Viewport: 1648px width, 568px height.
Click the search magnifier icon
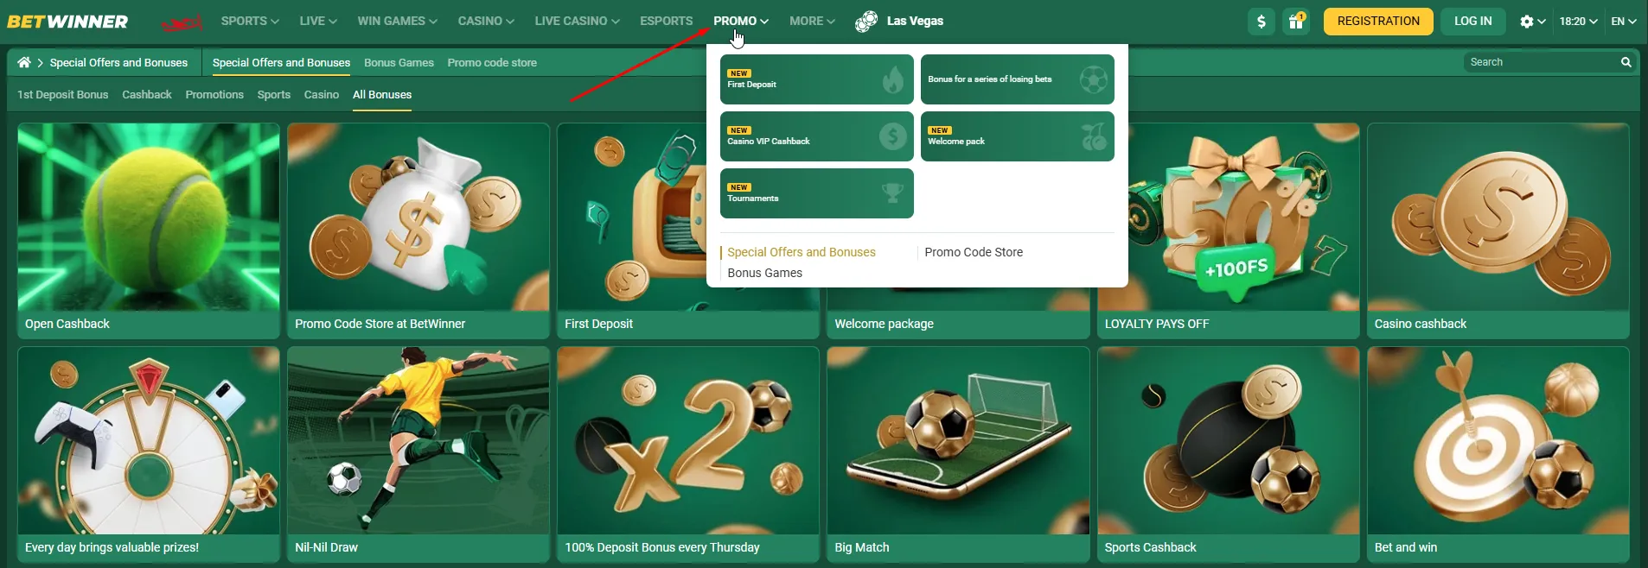(x=1626, y=62)
